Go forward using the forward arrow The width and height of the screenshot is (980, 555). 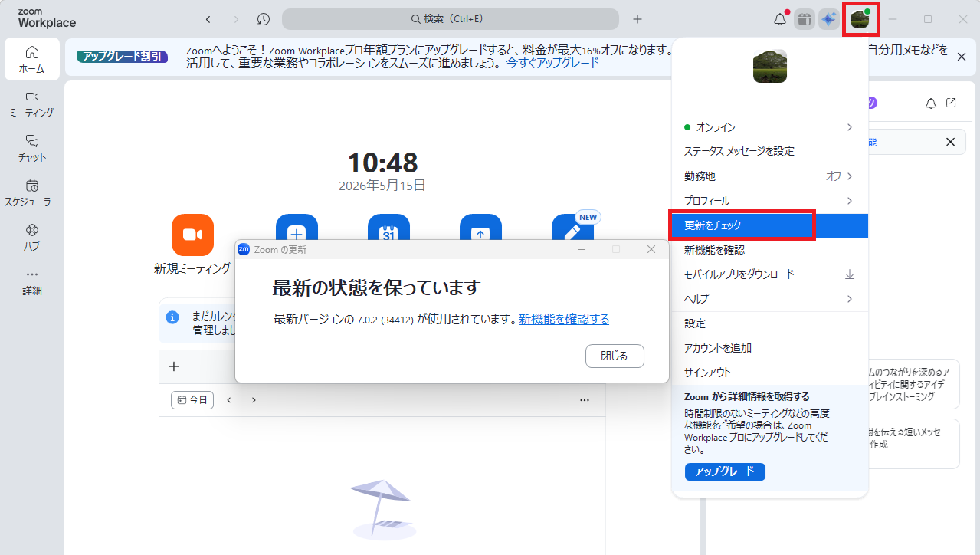[x=235, y=19]
